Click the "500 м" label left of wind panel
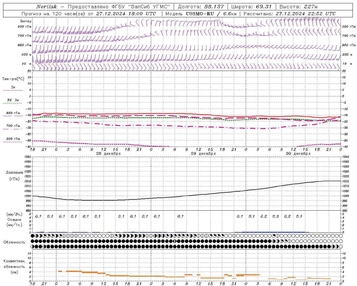This screenshot has width=357, height=286. pyautogui.click(x=26, y=55)
